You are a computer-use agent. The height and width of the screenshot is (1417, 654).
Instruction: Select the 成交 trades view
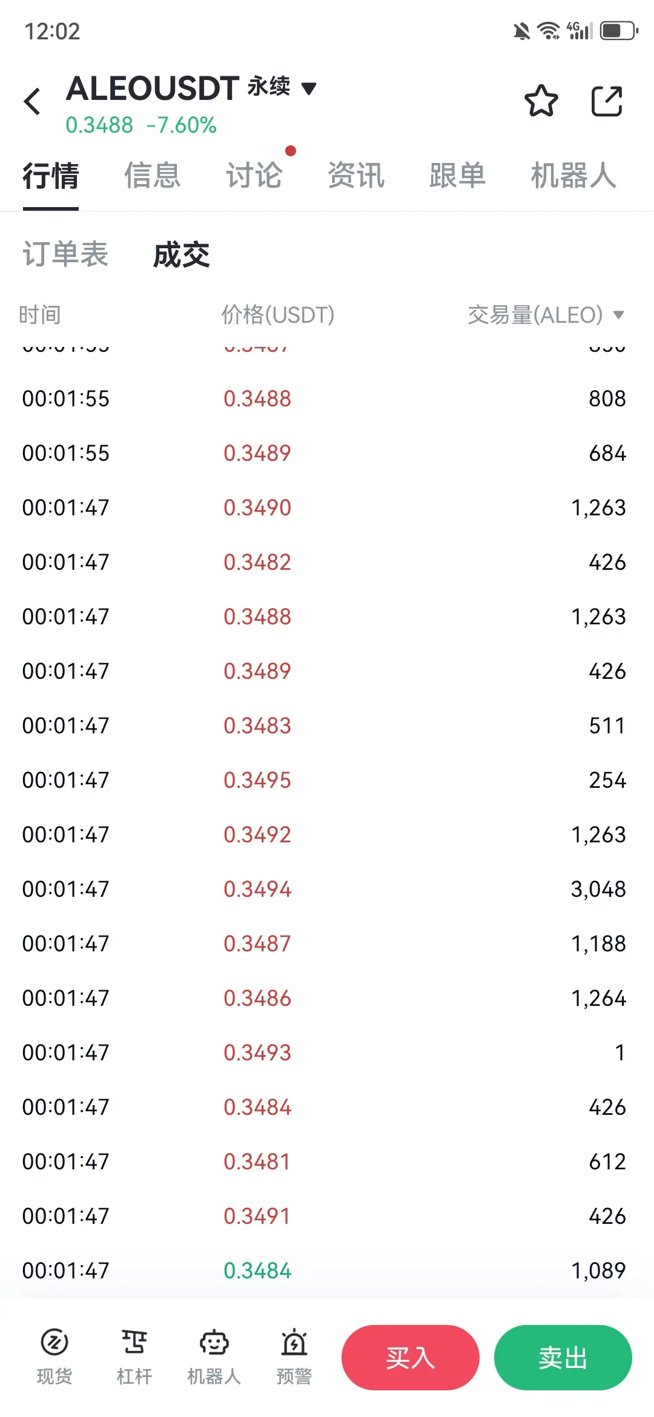click(181, 254)
